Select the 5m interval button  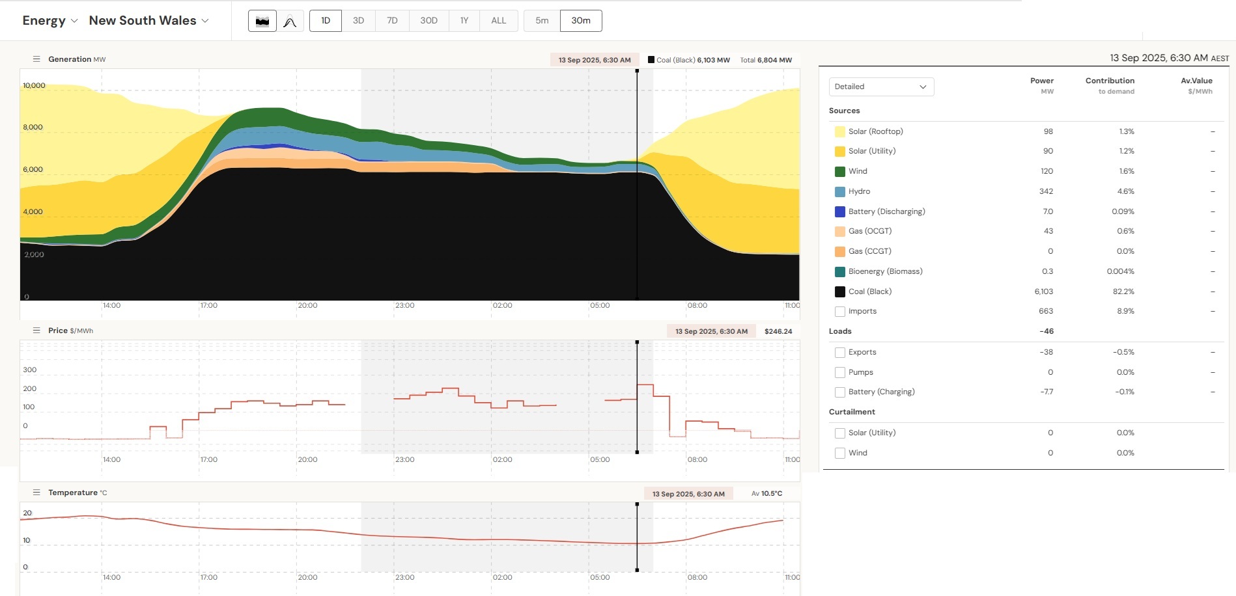(541, 20)
